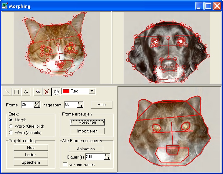This screenshot has height=174, width=223.
Task: Select the line drawing tool
Action: [8, 92]
